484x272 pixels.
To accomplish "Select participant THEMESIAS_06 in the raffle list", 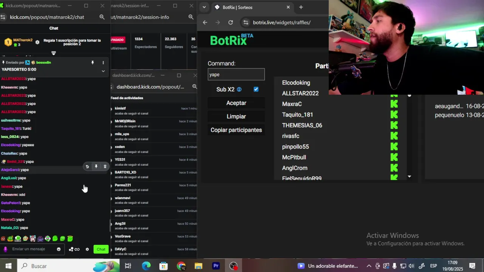I will pyautogui.click(x=302, y=125).
